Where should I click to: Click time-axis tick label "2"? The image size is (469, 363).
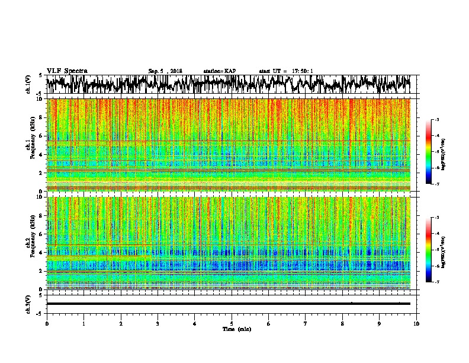[121, 324]
